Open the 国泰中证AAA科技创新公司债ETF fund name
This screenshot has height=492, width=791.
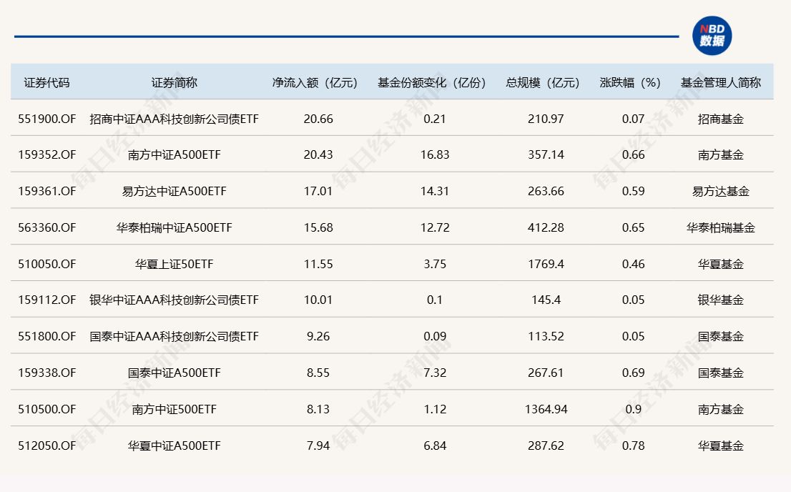tap(174, 336)
